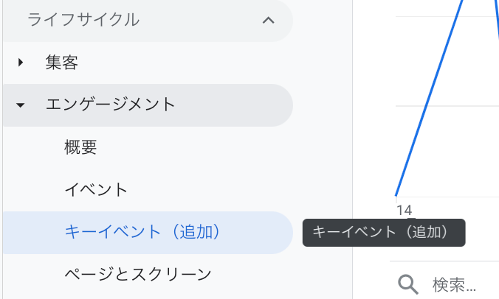
Task: Click the 14 date axis label
Action: [405, 211]
